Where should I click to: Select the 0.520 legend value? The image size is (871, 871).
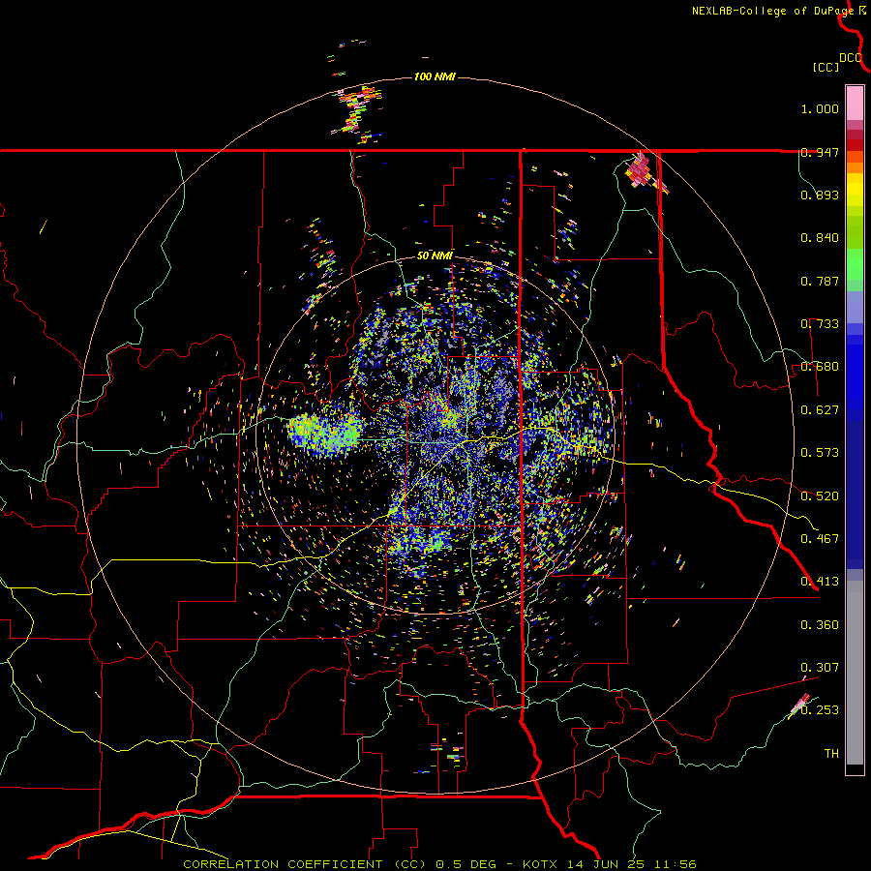tap(820, 496)
